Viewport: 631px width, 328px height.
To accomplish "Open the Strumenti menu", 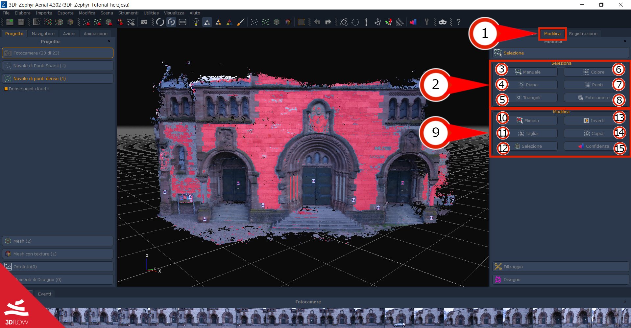I will 128,13.
